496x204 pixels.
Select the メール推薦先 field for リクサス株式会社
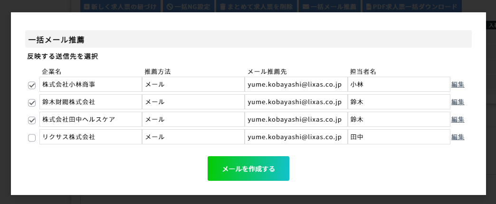point(296,137)
